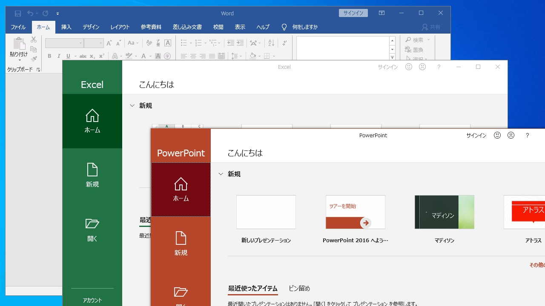Click the Sort A-Z icon in Word

tap(271, 43)
